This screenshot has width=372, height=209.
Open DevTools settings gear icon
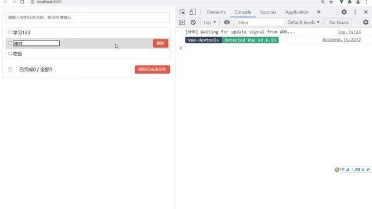(x=344, y=12)
